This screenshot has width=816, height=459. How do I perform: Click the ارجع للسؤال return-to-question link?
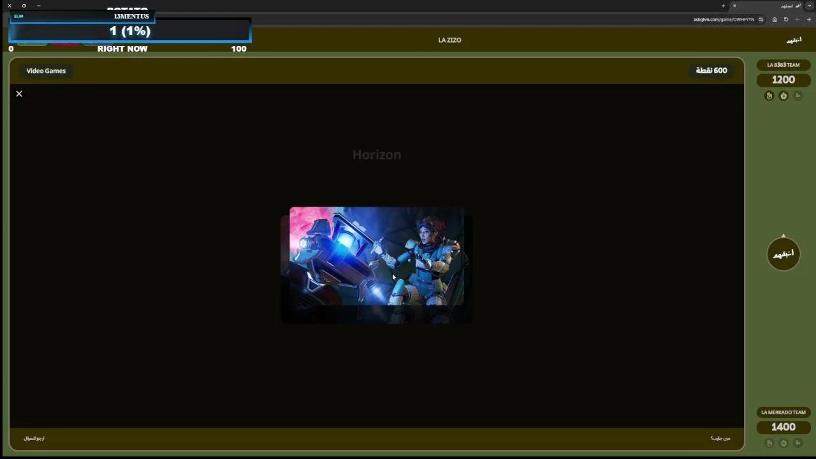34,439
